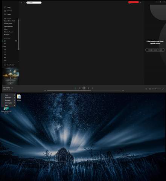
Task: Open the account dropdown beside the red name
Action: 140,2
